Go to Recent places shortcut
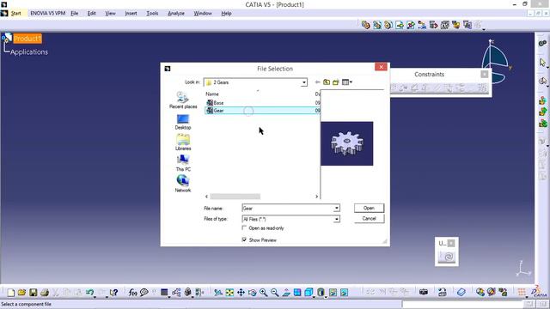550x309 pixels. [183, 100]
